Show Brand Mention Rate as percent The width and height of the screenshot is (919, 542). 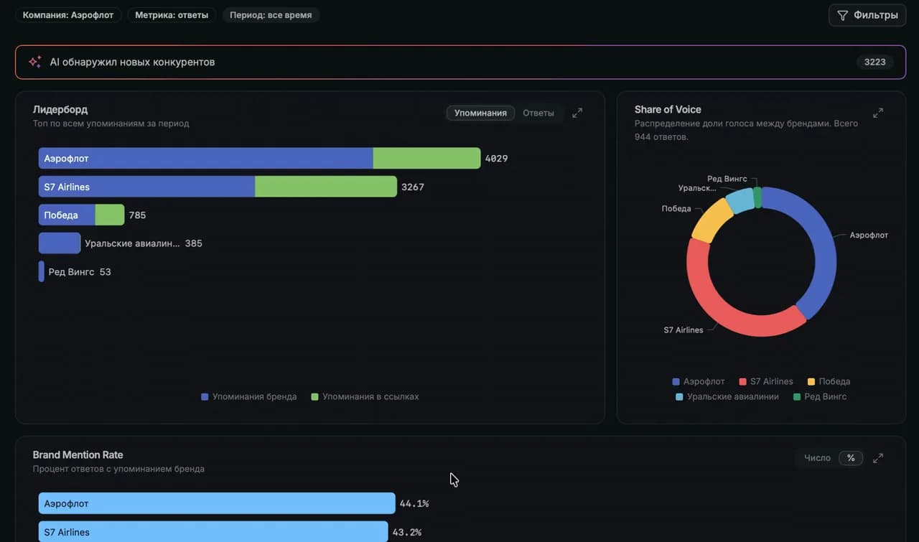[x=851, y=458]
